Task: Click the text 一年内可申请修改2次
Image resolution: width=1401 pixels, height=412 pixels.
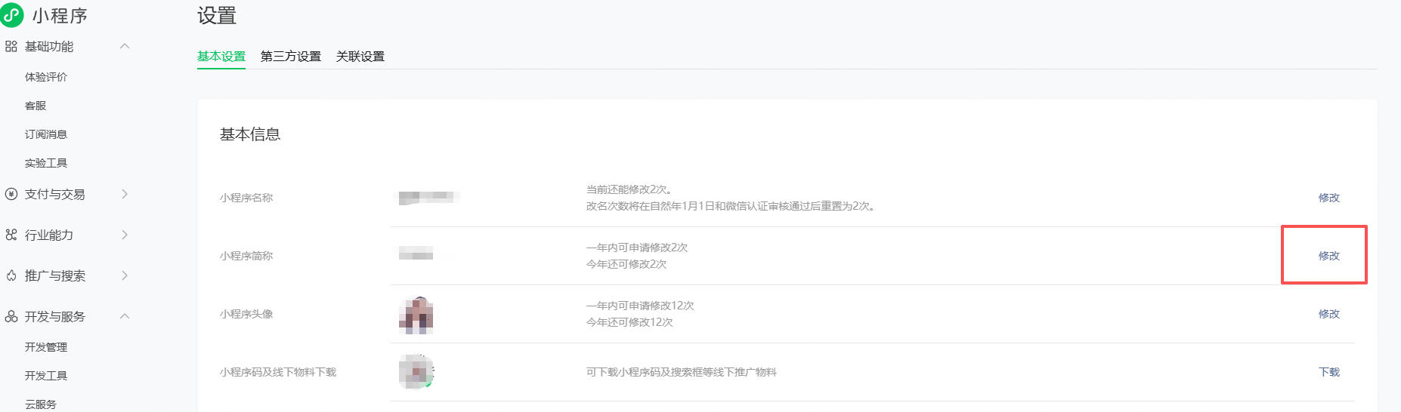Action: click(637, 248)
